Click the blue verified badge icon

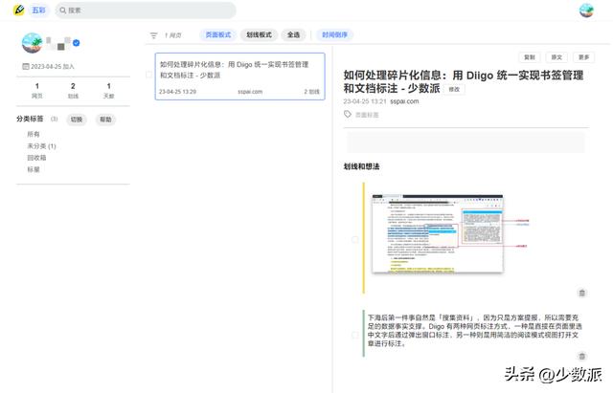pos(77,43)
